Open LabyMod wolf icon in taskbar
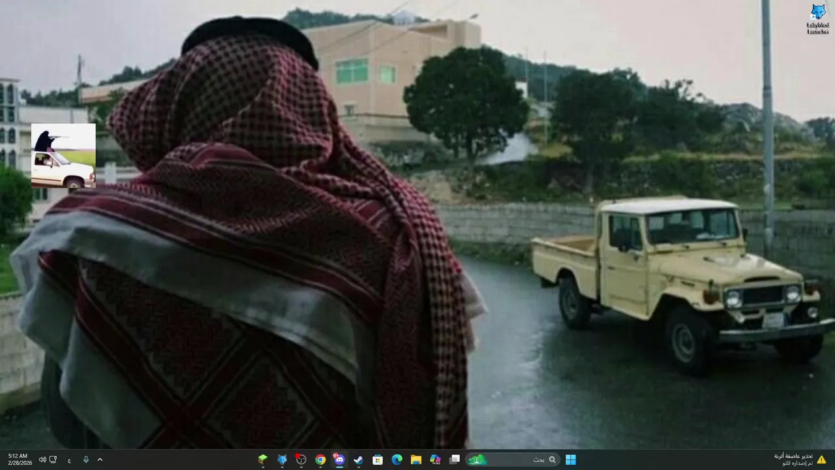The height and width of the screenshot is (470, 835). (282, 460)
